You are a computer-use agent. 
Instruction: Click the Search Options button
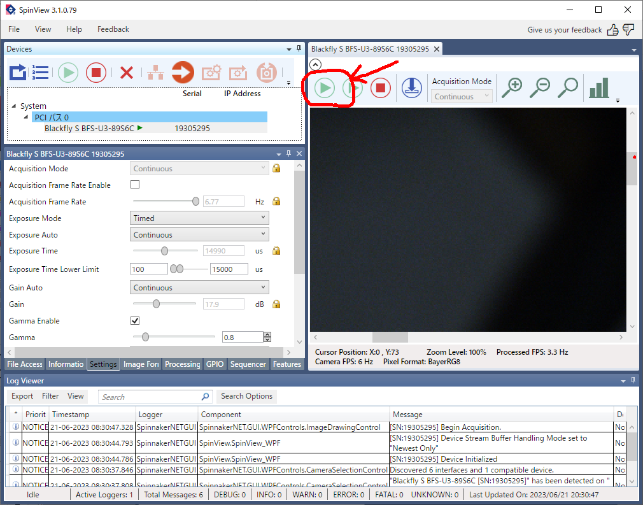pos(246,396)
